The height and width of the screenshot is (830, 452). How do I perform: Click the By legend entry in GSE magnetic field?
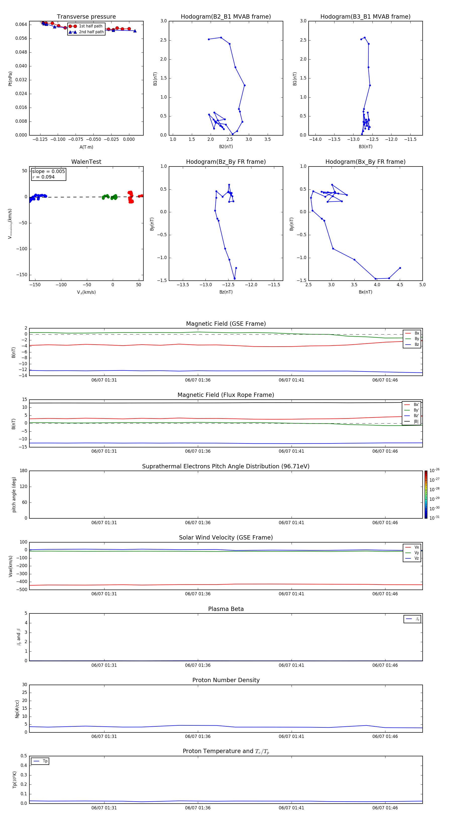412,339
